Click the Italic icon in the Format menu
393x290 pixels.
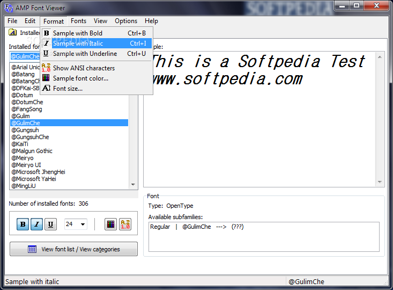46,43
